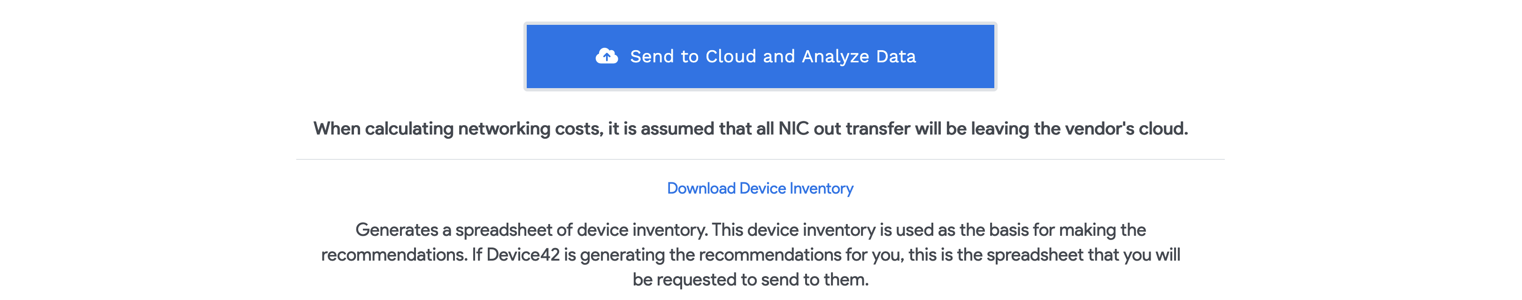
Task: Open the Download Device Inventory link
Action: (760, 188)
